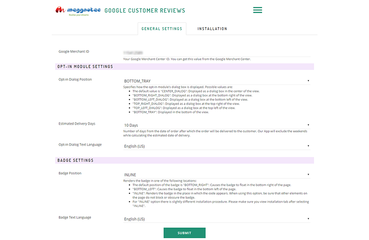Switch to the Installation tab

tap(212, 29)
